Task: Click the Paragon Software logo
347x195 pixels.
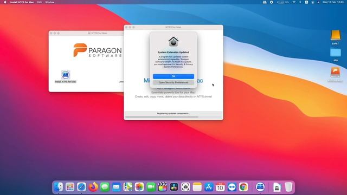Action: coord(98,50)
